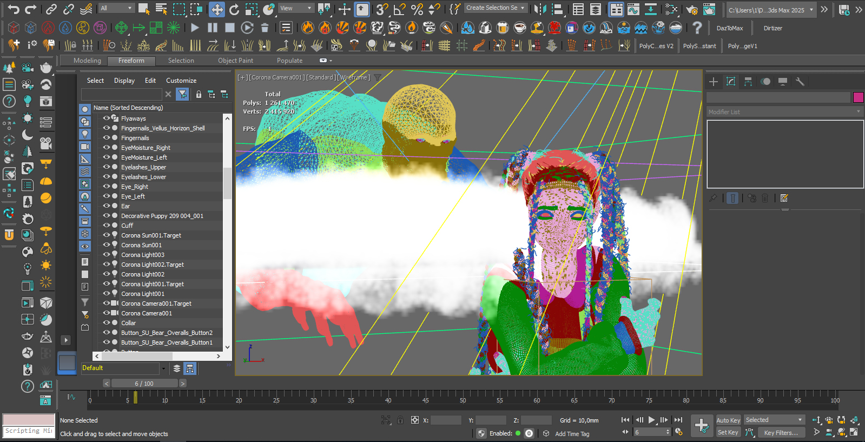Hide the Eyelashes_Upper object
Image resolution: width=865 pixels, height=442 pixels.
pos(107,167)
